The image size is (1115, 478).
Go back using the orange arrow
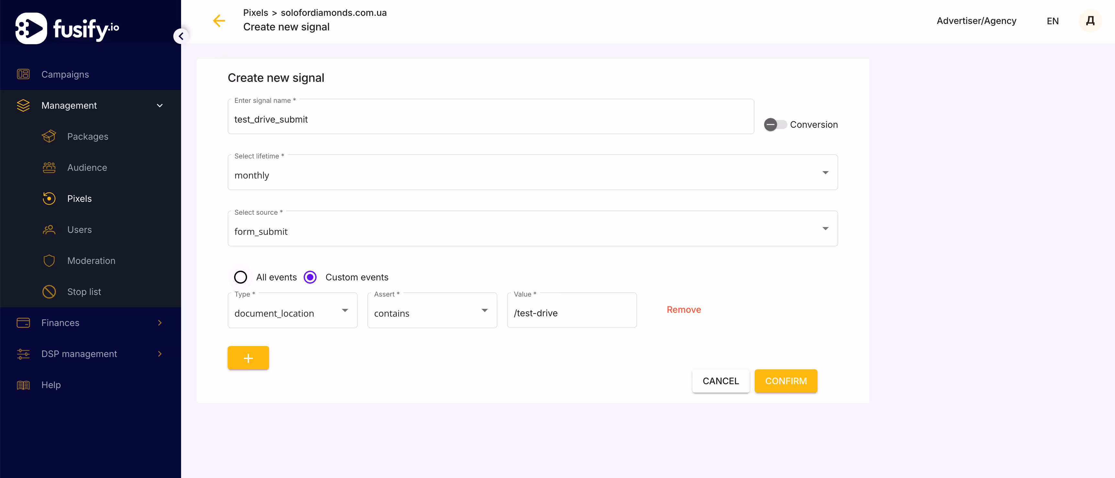pos(219,20)
